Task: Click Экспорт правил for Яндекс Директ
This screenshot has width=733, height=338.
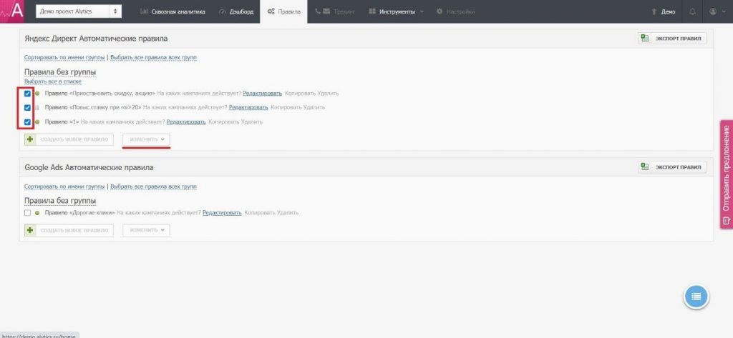Action: pyautogui.click(x=672, y=39)
